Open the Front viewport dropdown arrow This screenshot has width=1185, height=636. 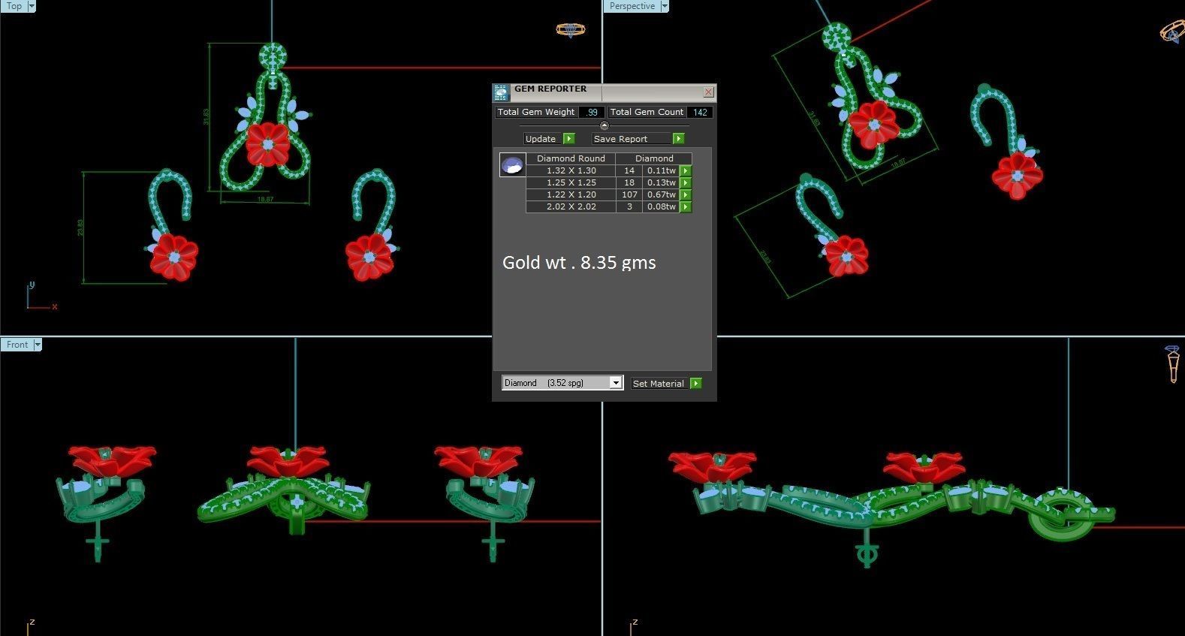(38, 345)
